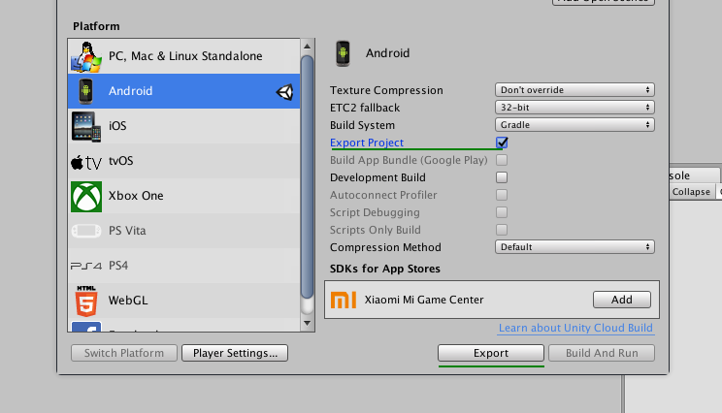Select the iOS platform row
The height and width of the screenshot is (413, 722).
tap(183, 126)
